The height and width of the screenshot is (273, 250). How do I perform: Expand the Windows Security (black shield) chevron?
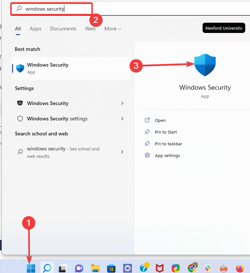122,103
